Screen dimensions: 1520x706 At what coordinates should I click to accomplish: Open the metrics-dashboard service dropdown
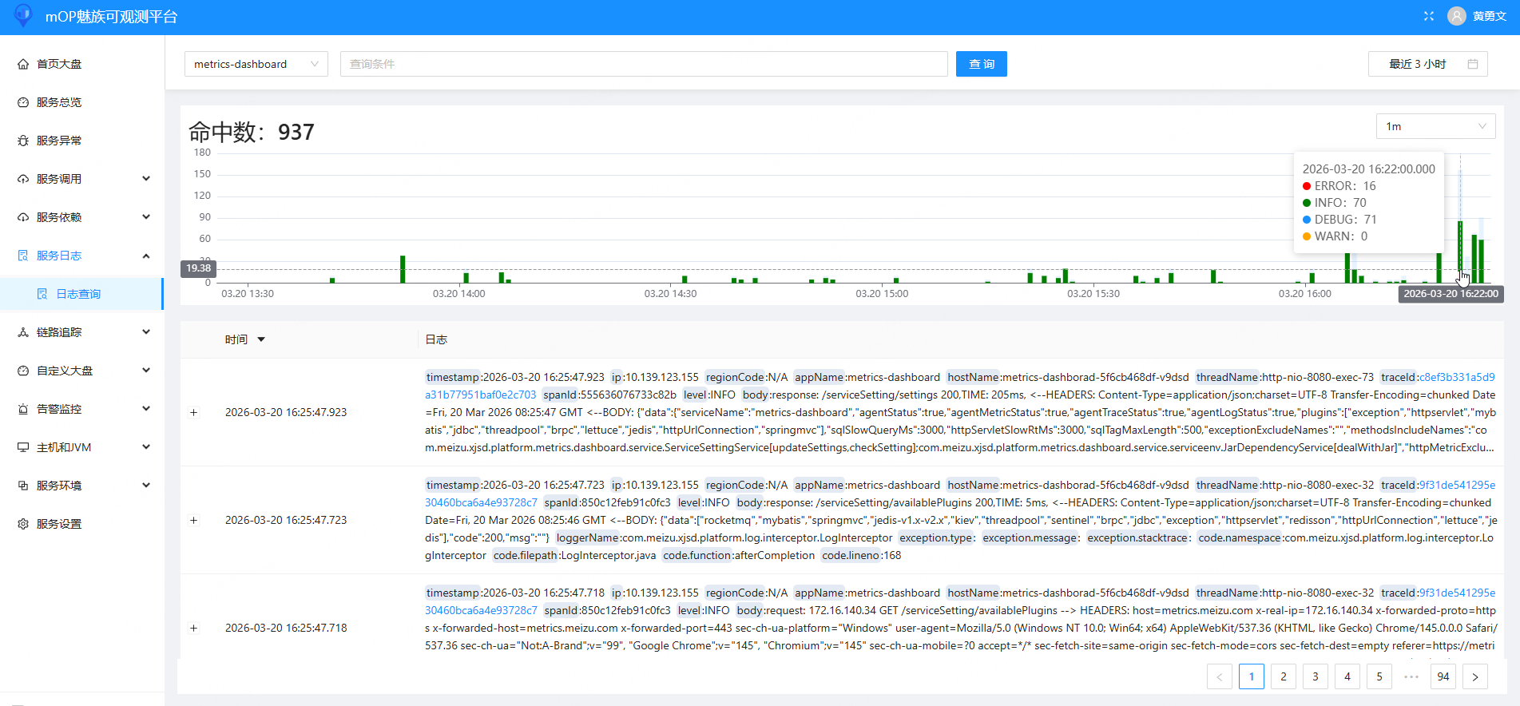coord(256,64)
